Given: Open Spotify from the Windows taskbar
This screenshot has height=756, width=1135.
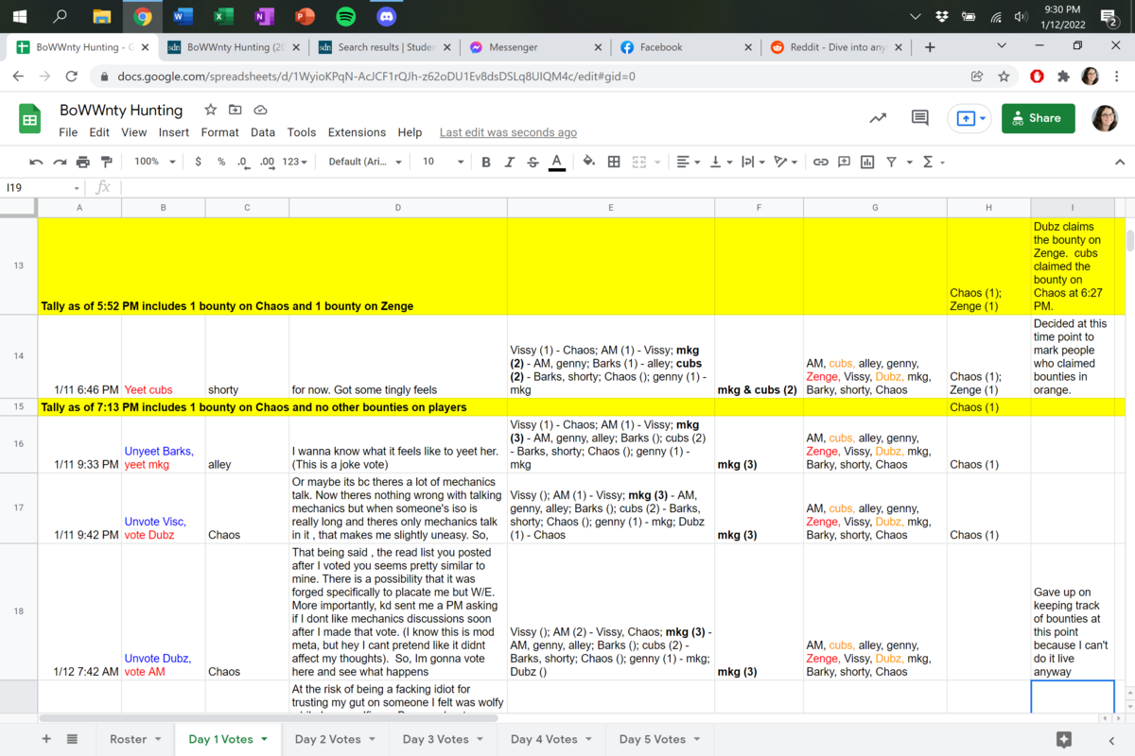Looking at the screenshot, I should (346, 17).
